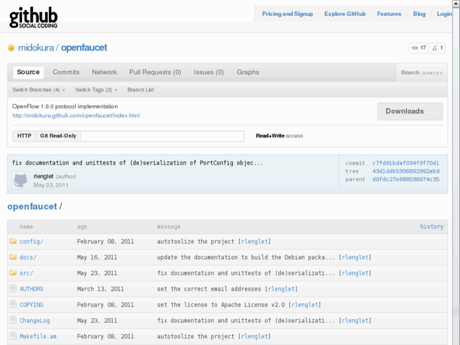Click the clone URL text field
The width and height of the screenshot is (460, 345).
tap(163, 136)
